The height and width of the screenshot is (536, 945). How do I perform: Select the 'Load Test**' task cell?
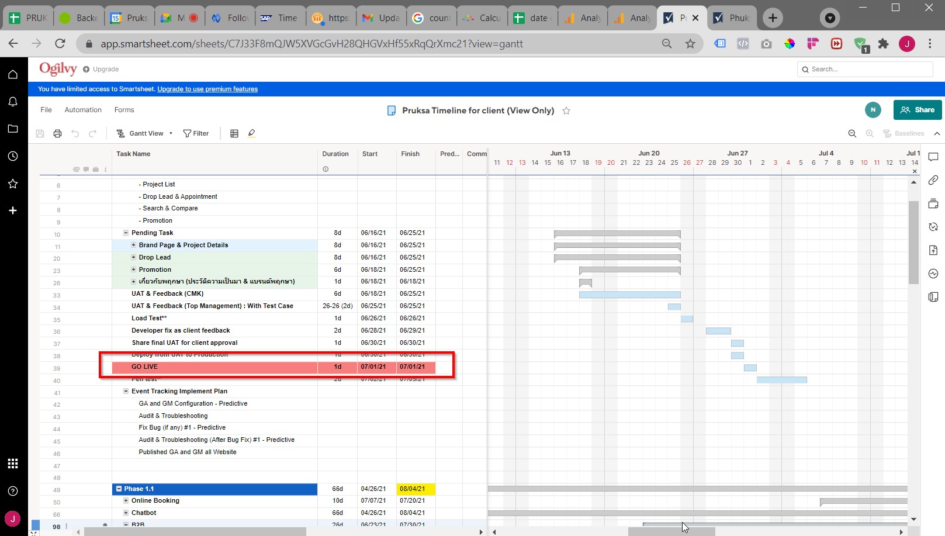pyautogui.click(x=214, y=318)
